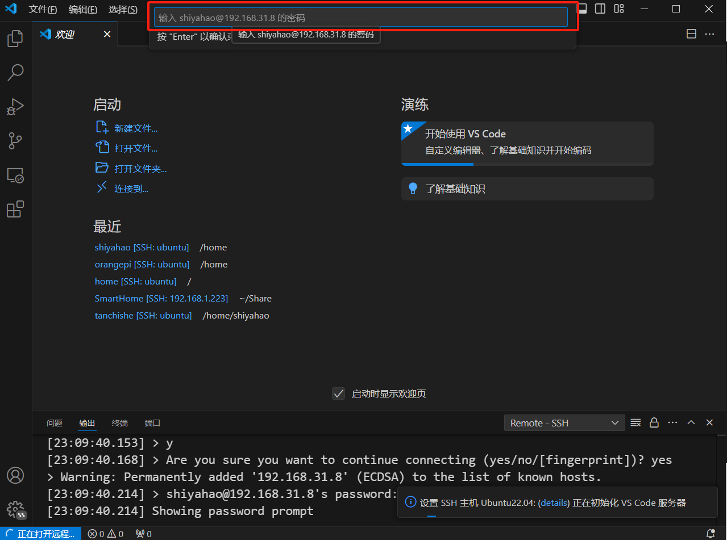Click the 'Permanently added' warning log line
727x540 pixels.
(324, 476)
